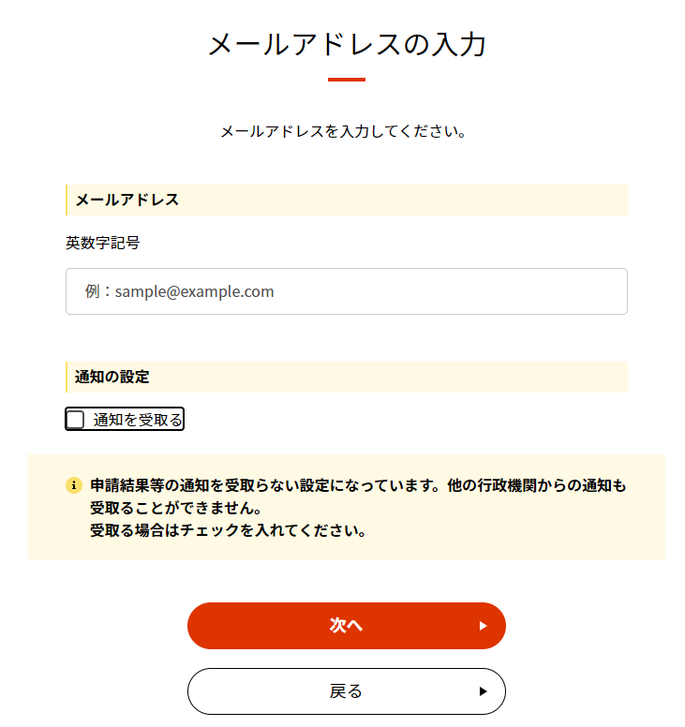Image resolution: width=685 pixels, height=727 pixels.
Task: Select the 通知を受取る checkbox label text
Action: coord(138,420)
